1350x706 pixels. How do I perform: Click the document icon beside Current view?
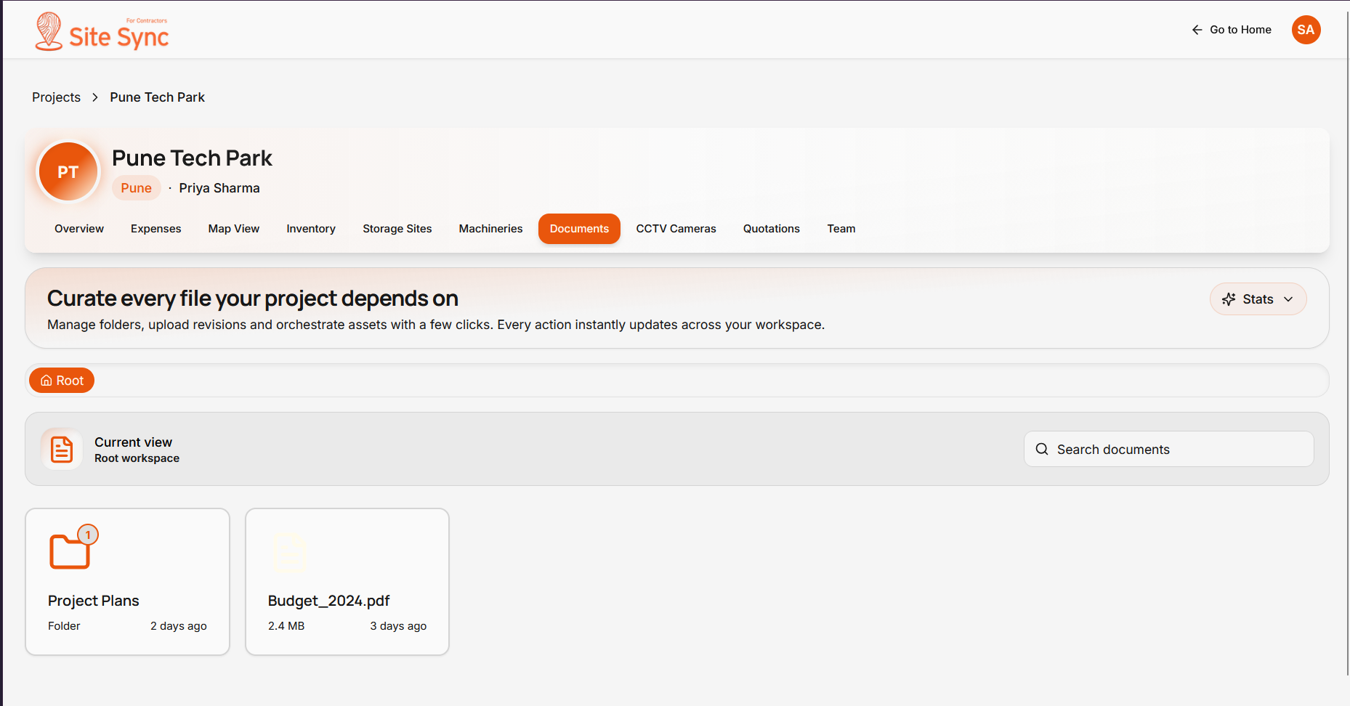pos(62,449)
